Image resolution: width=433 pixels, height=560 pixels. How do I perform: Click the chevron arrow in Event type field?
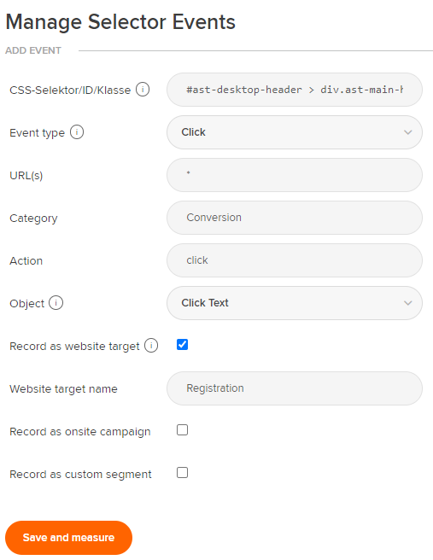pyautogui.click(x=408, y=132)
